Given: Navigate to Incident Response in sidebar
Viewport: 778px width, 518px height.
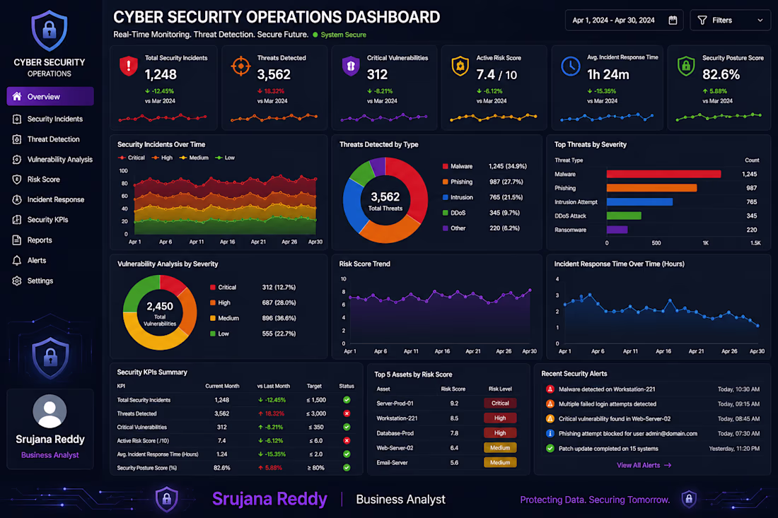Looking at the screenshot, I should point(49,200).
